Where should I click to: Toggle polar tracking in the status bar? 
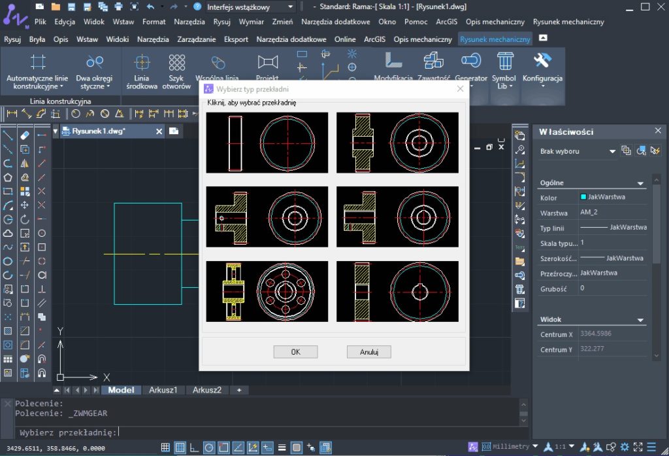209,447
